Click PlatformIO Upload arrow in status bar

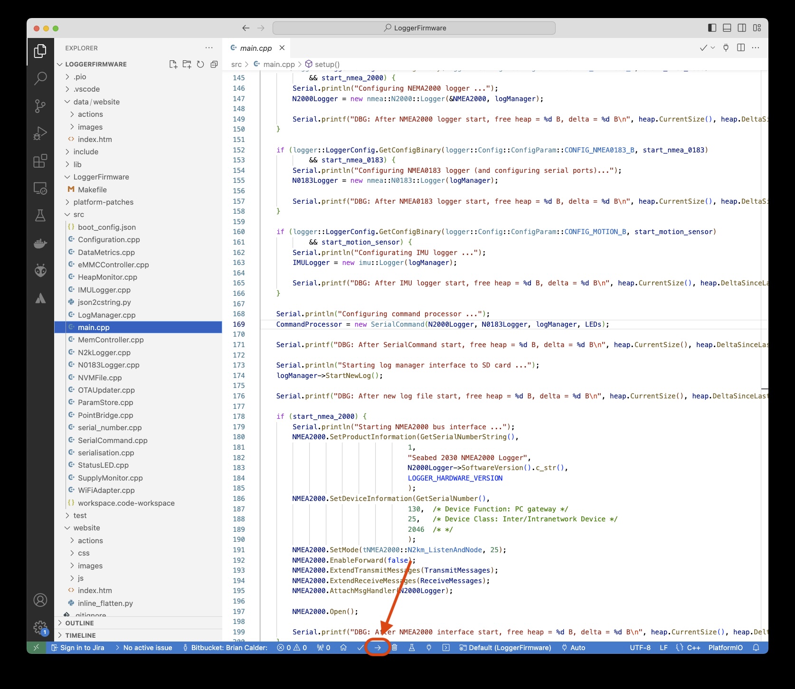[378, 648]
